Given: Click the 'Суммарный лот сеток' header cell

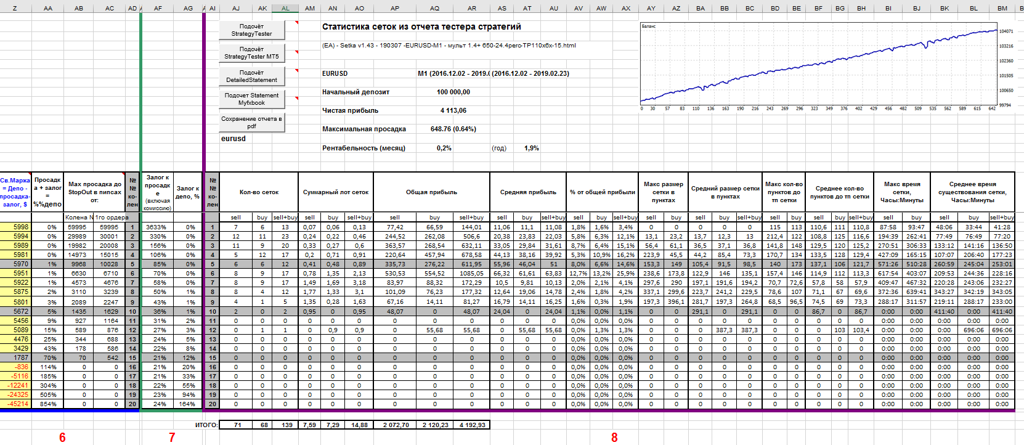Looking at the screenshot, I should click(336, 192).
